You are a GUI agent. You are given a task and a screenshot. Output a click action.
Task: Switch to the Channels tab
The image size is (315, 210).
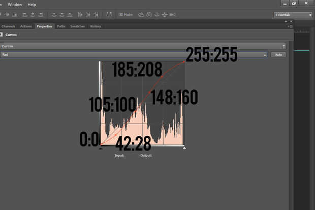click(x=8, y=26)
